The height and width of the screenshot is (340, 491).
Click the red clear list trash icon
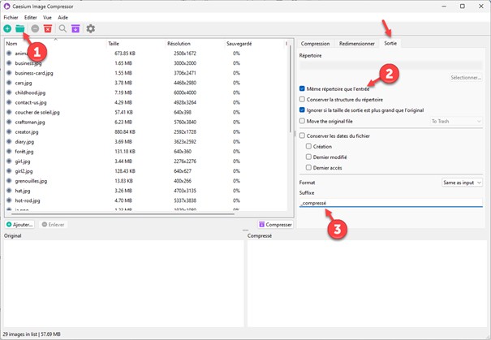click(48, 28)
